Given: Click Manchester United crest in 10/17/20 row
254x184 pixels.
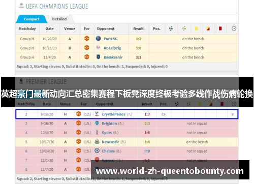Looking at the screenshot, I should pyautogui.click(x=78, y=141).
